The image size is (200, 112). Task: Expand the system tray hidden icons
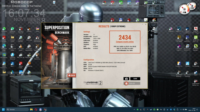pyautogui.click(x=134, y=110)
